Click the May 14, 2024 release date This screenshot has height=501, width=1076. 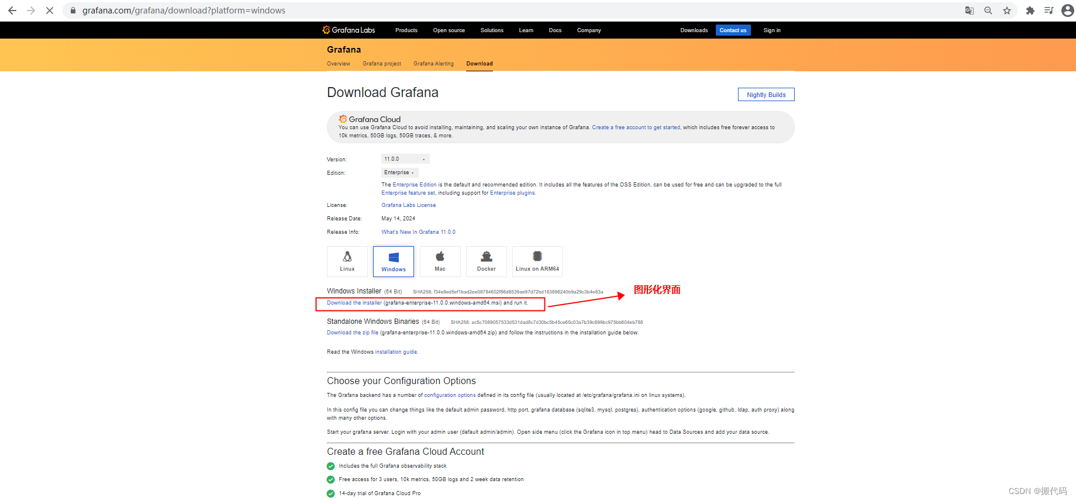(x=398, y=219)
